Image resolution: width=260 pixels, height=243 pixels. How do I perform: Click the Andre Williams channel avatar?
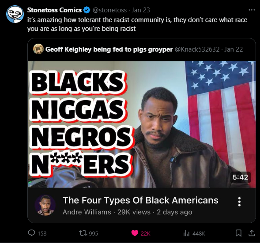[x=45, y=205]
